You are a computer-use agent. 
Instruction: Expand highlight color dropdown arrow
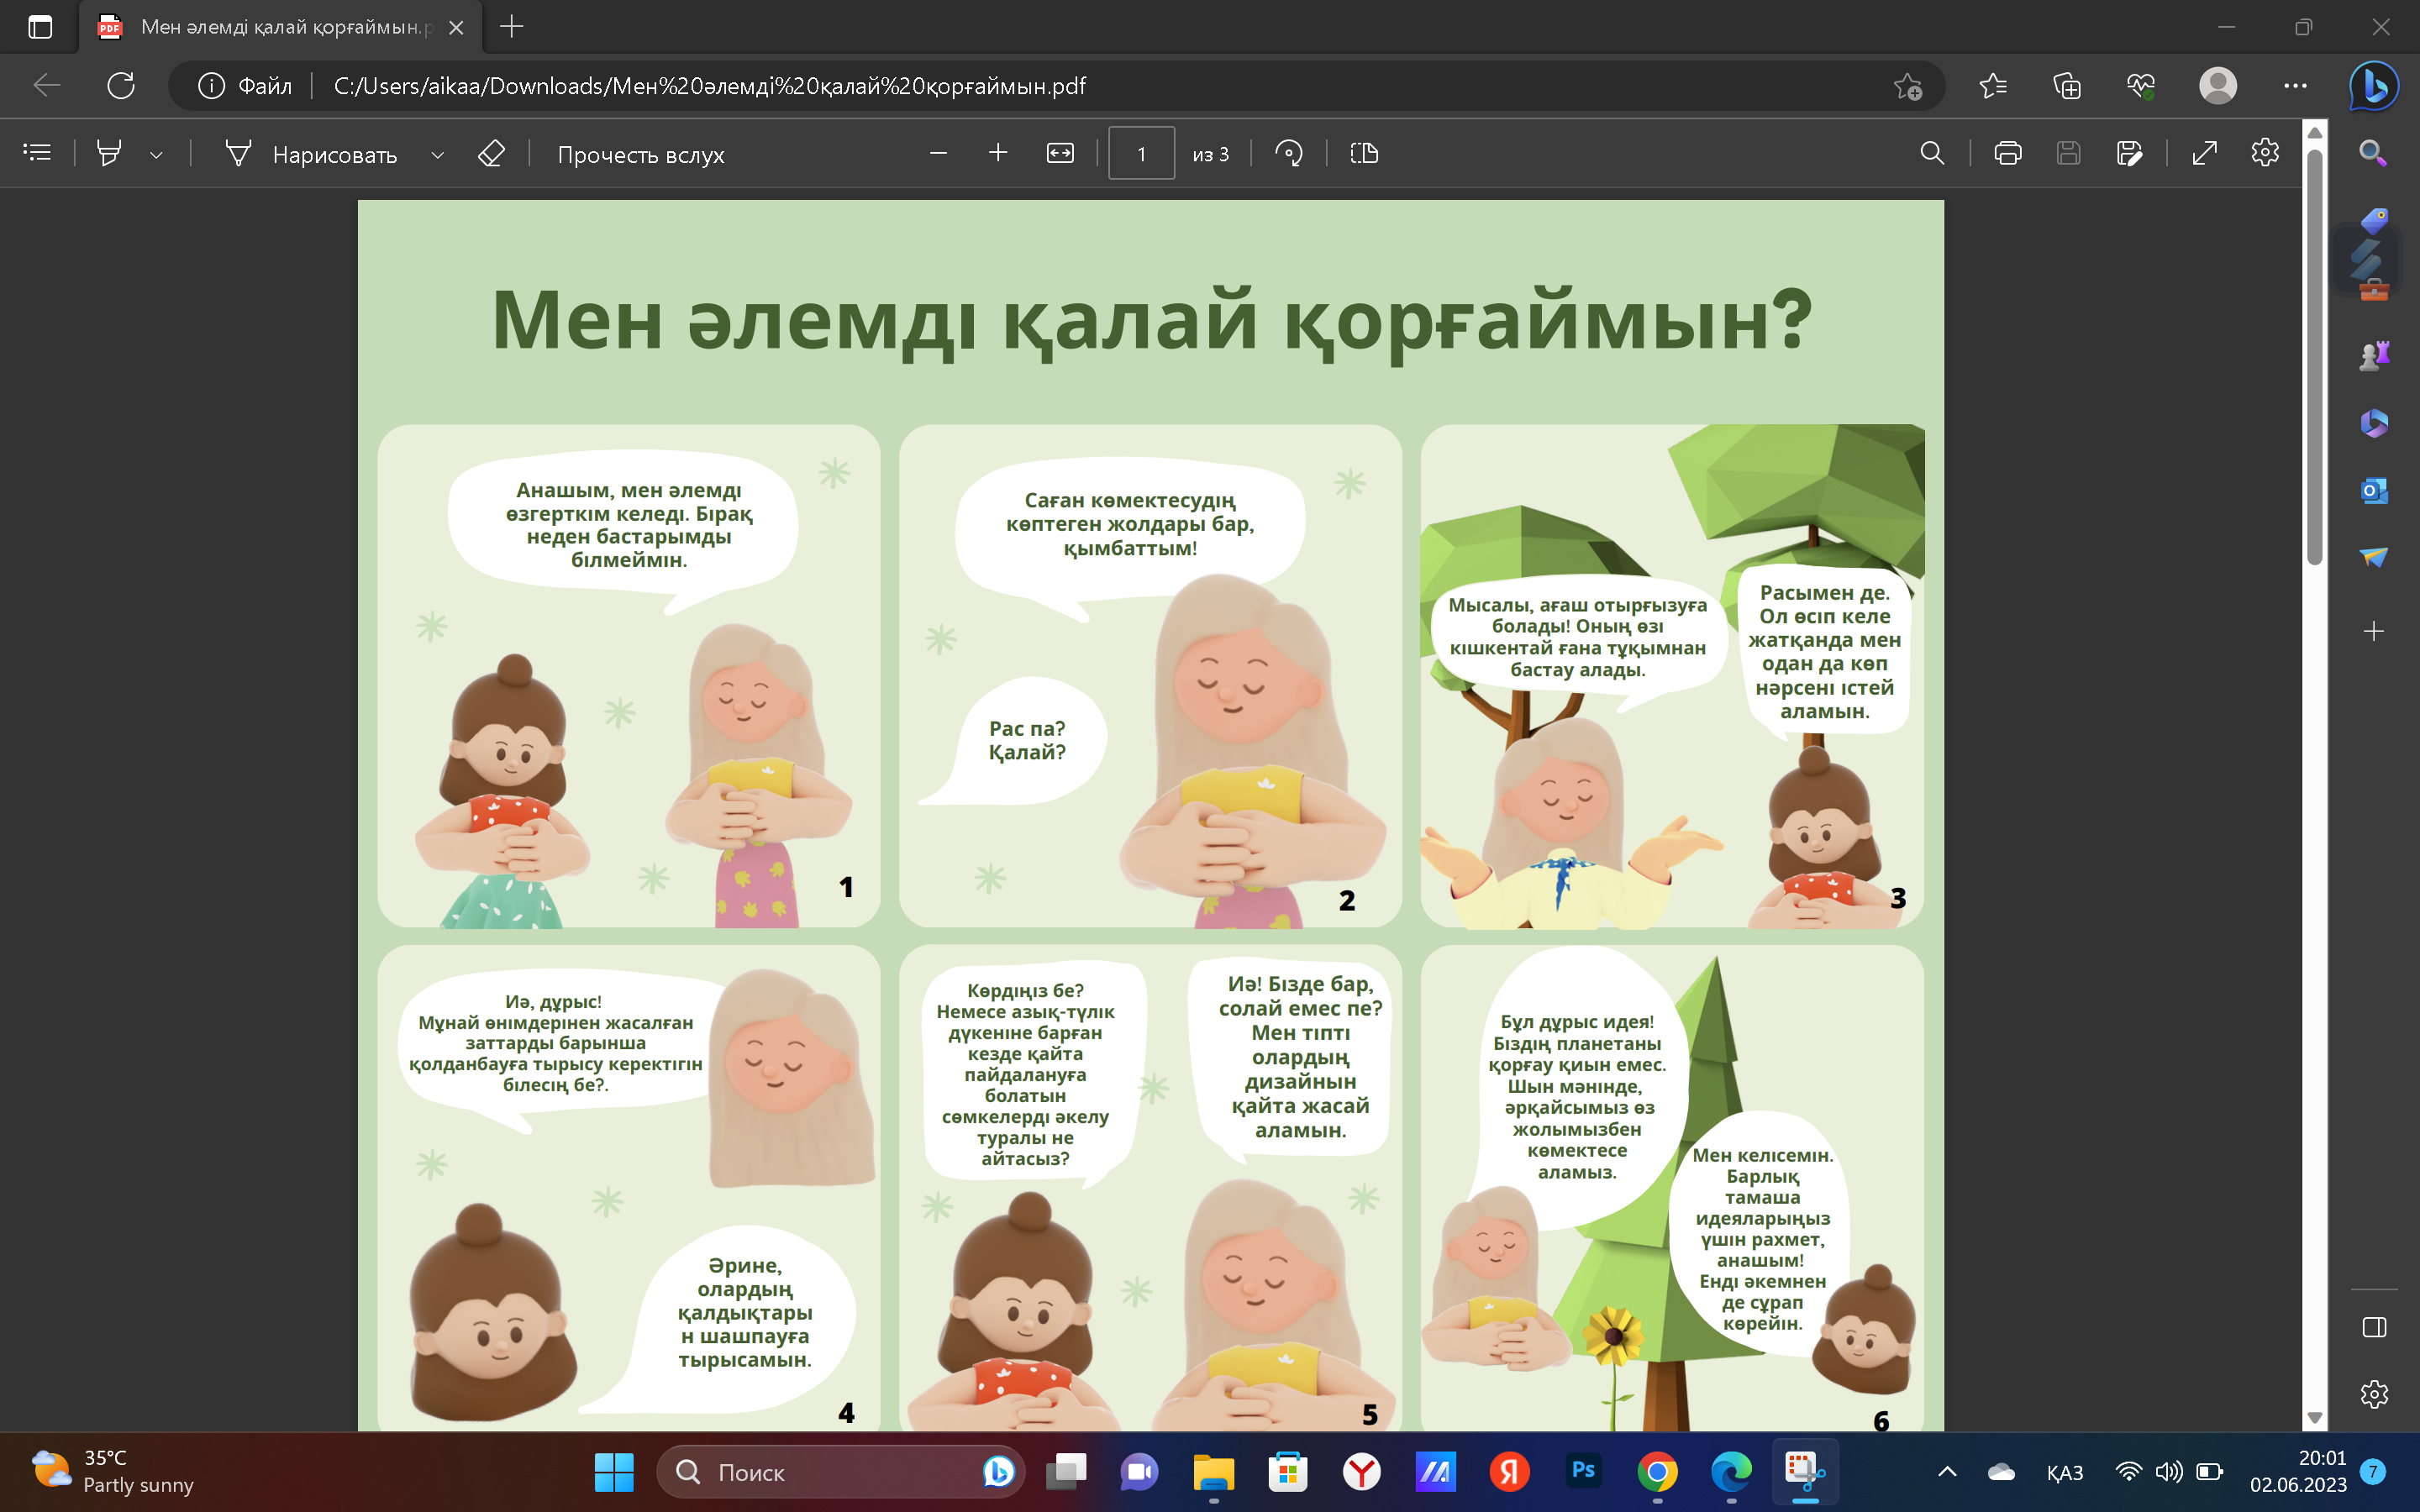coord(156,155)
